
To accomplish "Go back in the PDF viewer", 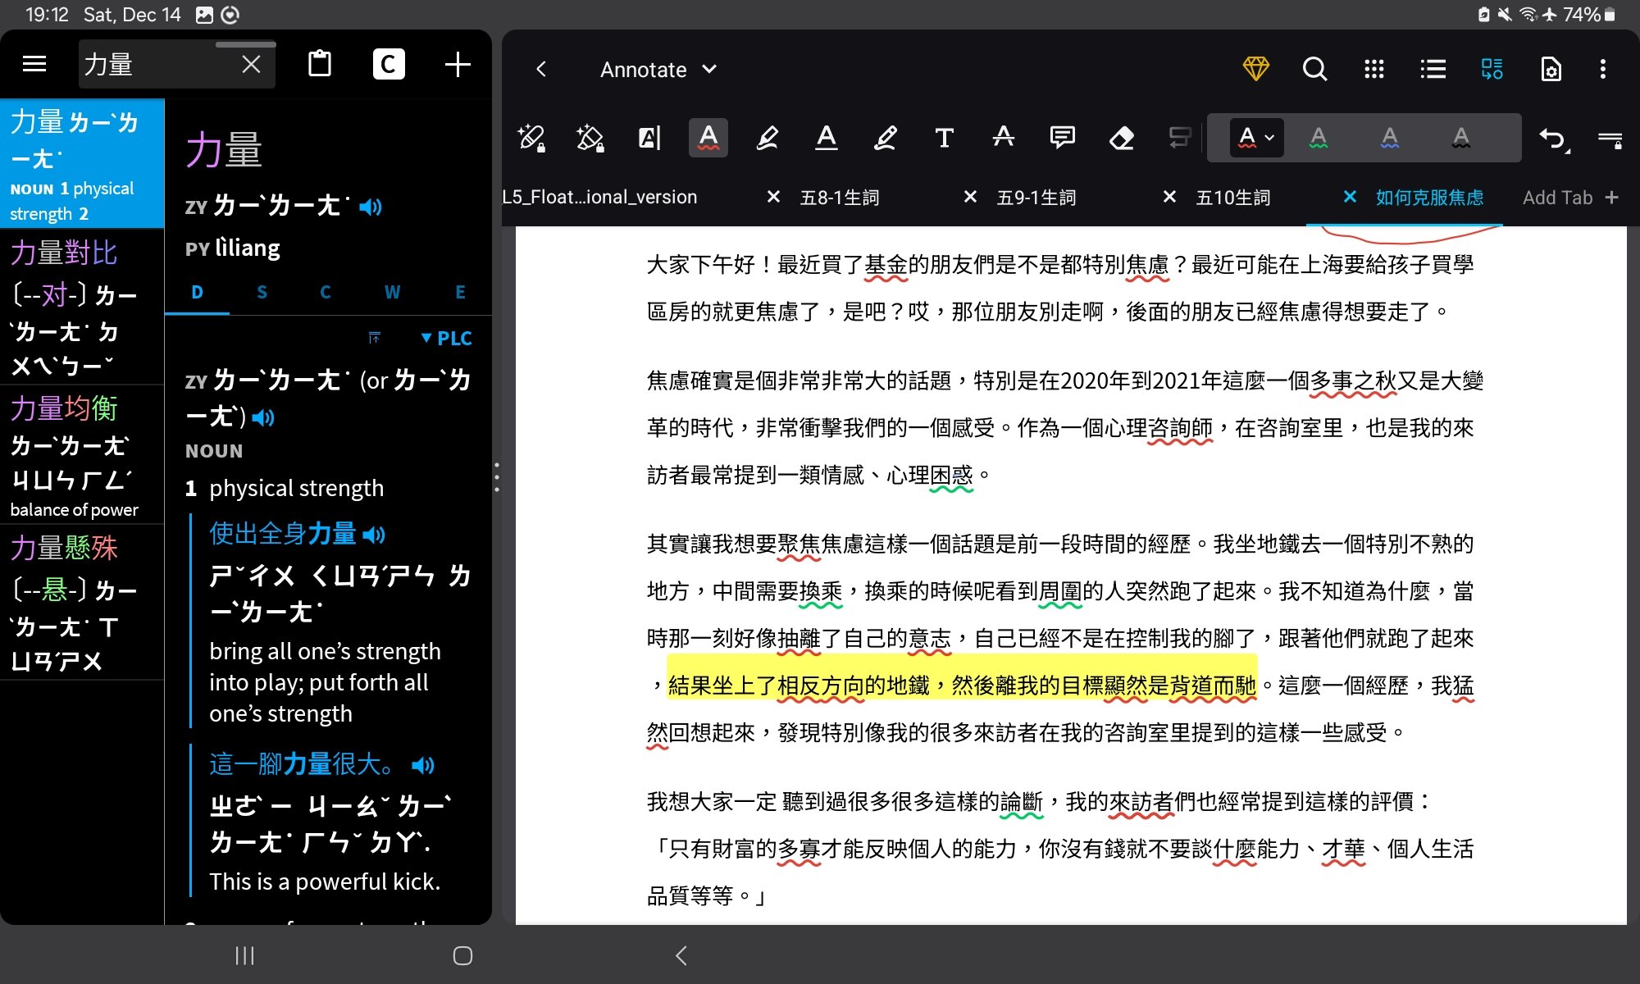I will [541, 70].
